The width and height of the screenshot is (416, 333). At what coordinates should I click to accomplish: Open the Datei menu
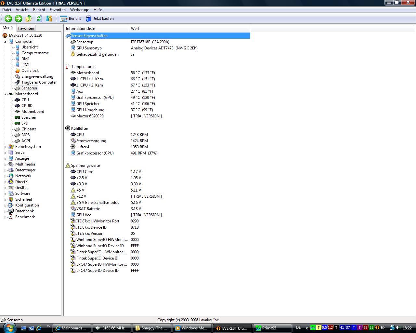(x=6, y=10)
